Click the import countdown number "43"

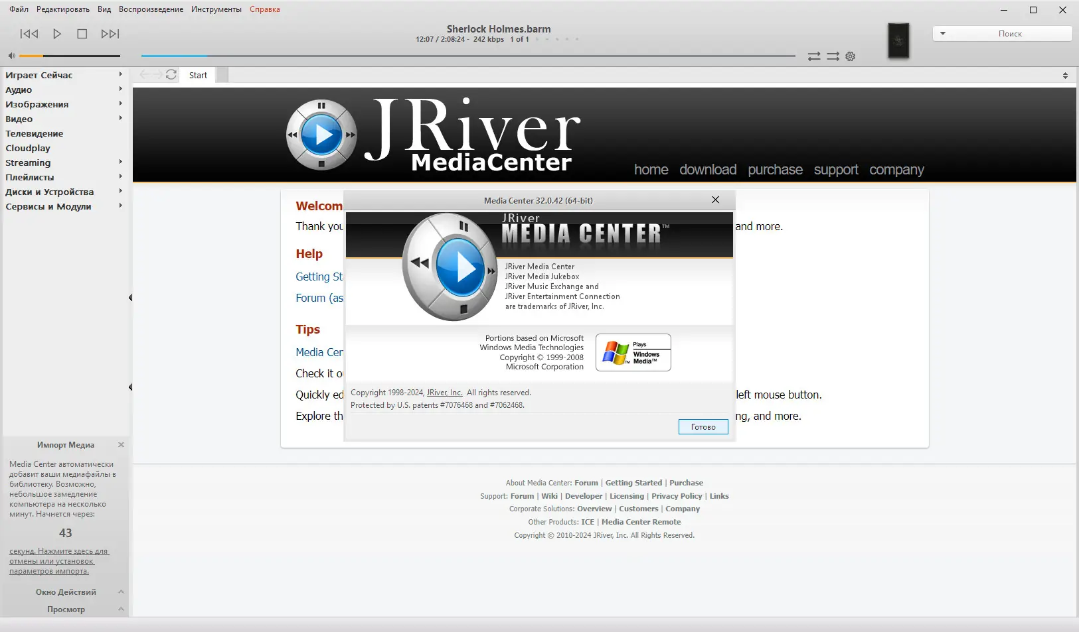pos(65,533)
